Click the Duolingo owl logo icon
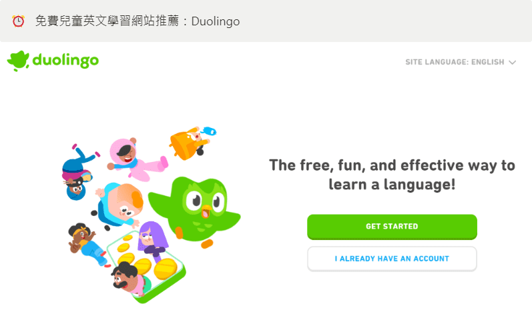Image resolution: width=532 pixels, height=328 pixels. pyautogui.click(x=18, y=61)
